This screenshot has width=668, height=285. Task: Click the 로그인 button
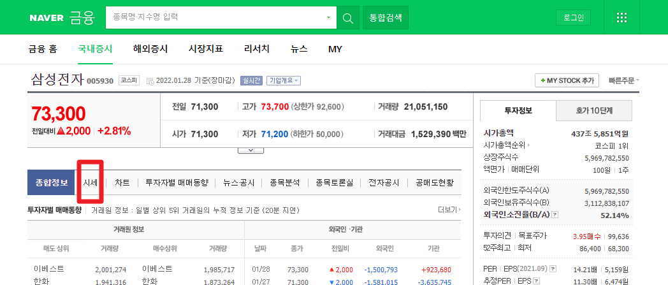click(x=574, y=18)
